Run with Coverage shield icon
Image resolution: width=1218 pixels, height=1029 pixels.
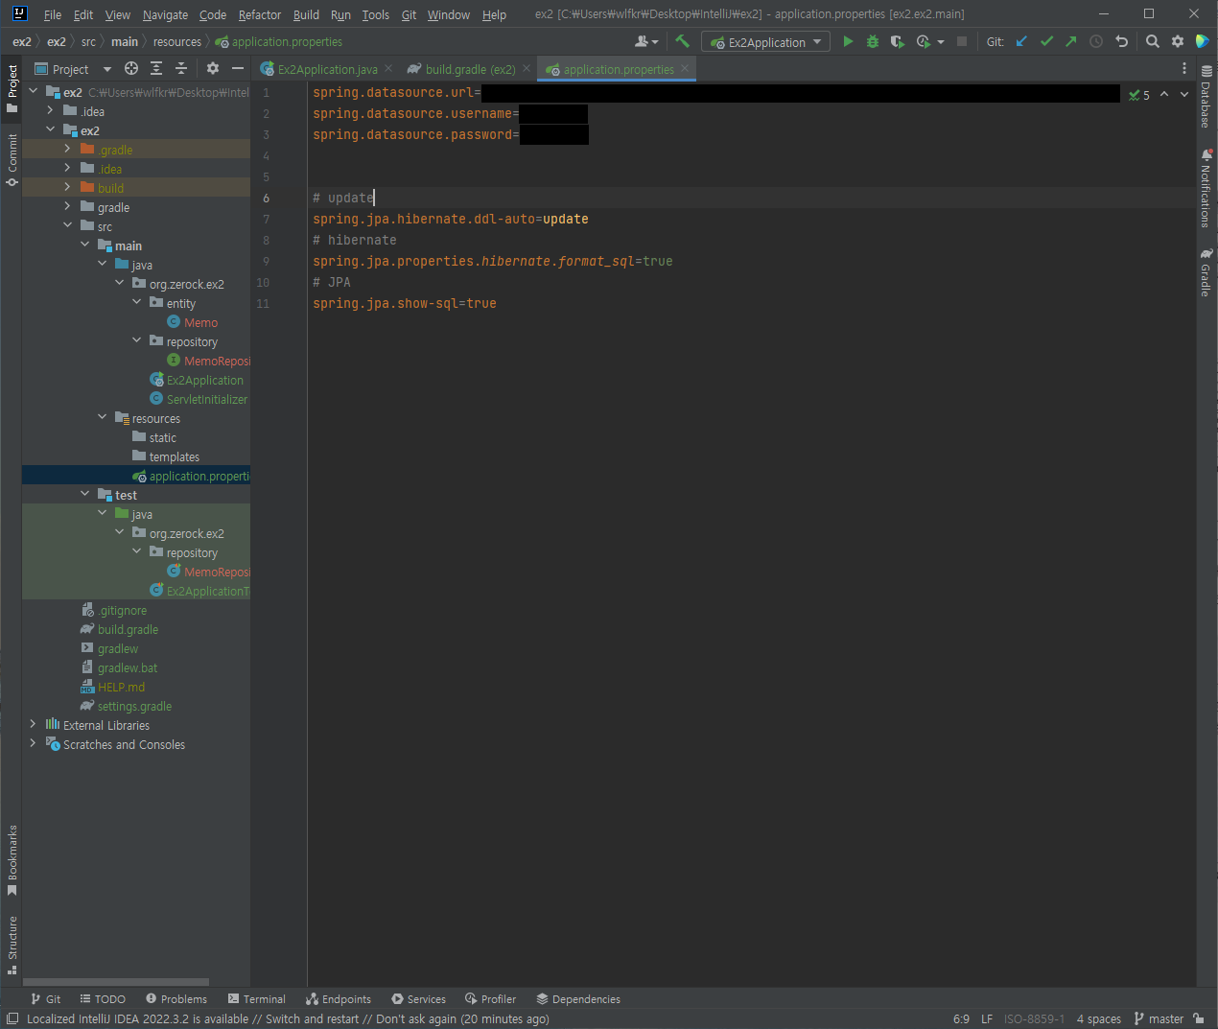(x=898, y=41)
